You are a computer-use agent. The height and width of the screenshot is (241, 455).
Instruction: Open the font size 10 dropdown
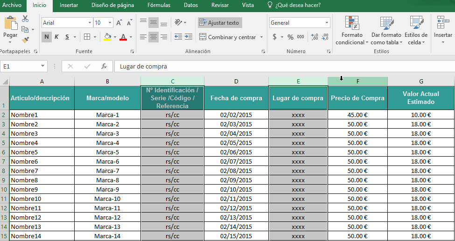tap(110, 23)
